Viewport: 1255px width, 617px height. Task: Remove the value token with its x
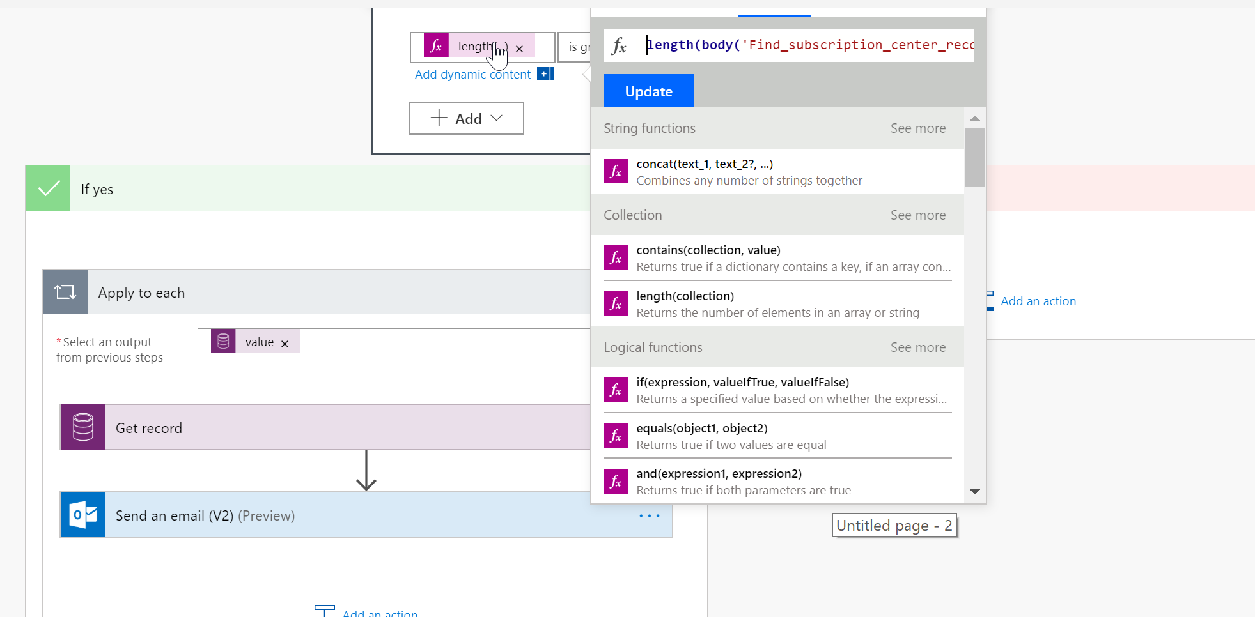[x=286, y=342]
